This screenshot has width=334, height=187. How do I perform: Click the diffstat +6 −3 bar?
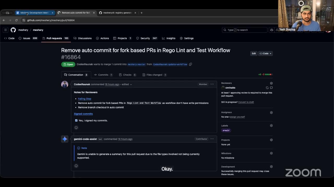[x=265, y=75]
